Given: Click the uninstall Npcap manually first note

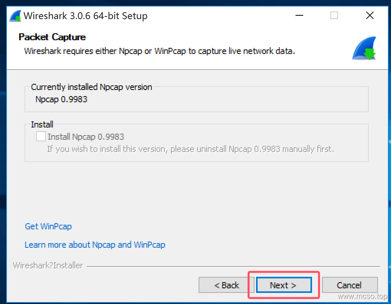Looking at the screenshot, I should point(191,149).
